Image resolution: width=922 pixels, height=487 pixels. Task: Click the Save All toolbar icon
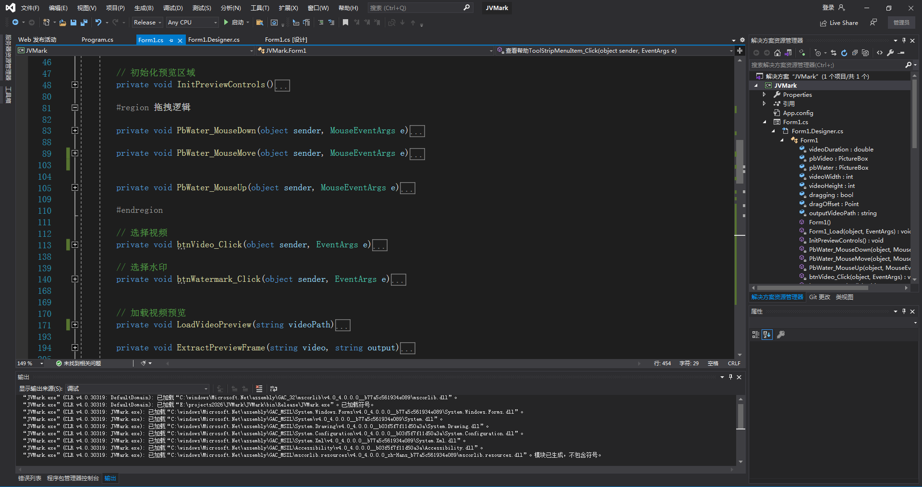click(84, 23)
